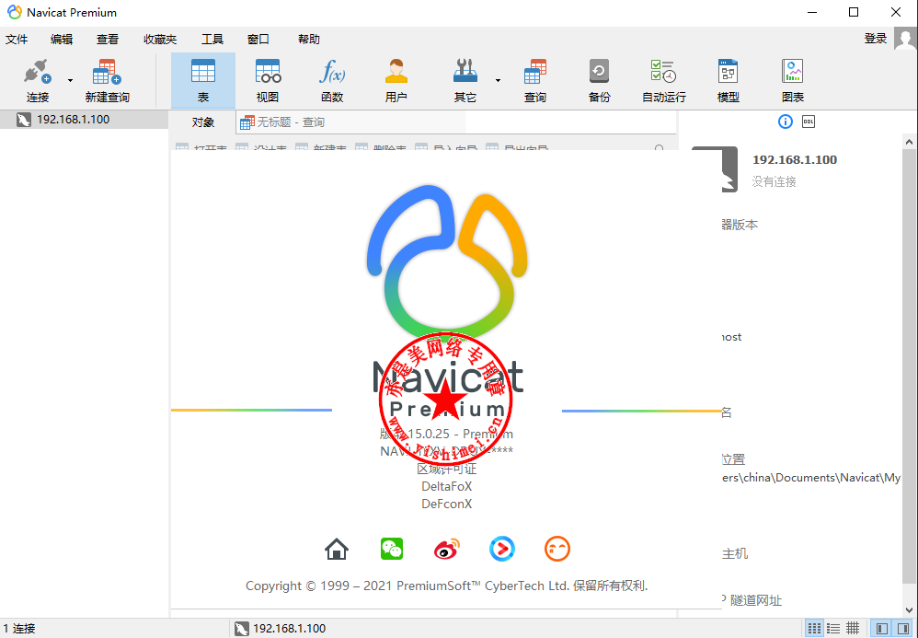The width and height of the screenshot is (918, 638).
Task: Click the 登录 sign-in button
Action: 876,39
